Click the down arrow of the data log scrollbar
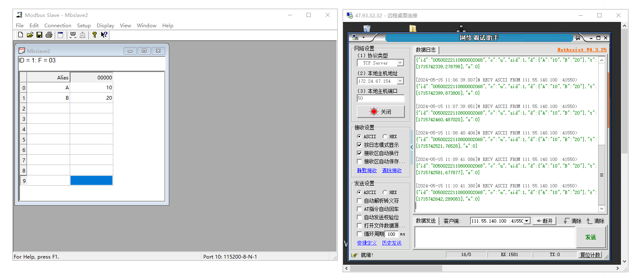This screenshot has height=278, width=638. (x=601, y=209)
